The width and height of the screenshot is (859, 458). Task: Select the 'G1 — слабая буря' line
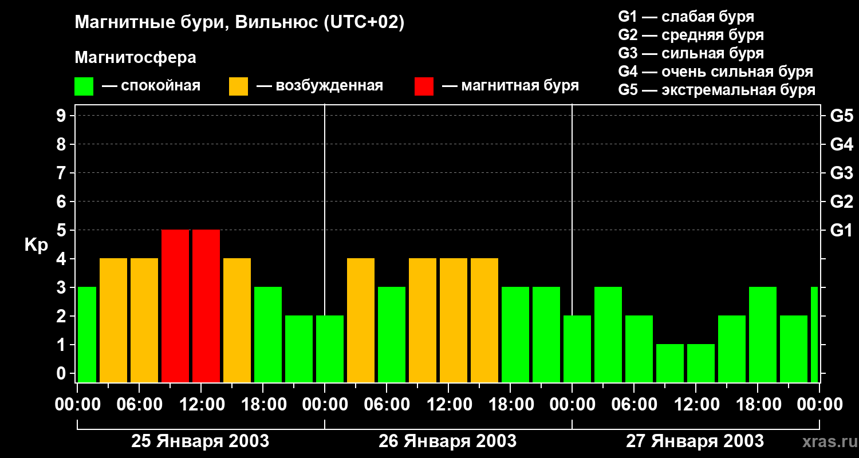686,17
